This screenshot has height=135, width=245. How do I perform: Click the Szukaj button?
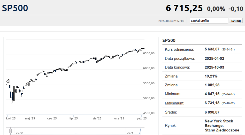[x=236, y=21]
